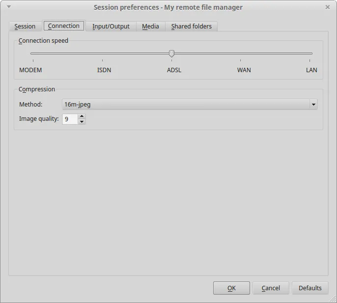Set connection speed to MODEM
337x303 pixels.
[x=31, y=54]
